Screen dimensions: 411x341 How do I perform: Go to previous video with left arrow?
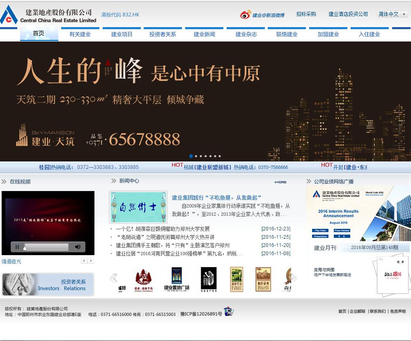tap(84, 261)
